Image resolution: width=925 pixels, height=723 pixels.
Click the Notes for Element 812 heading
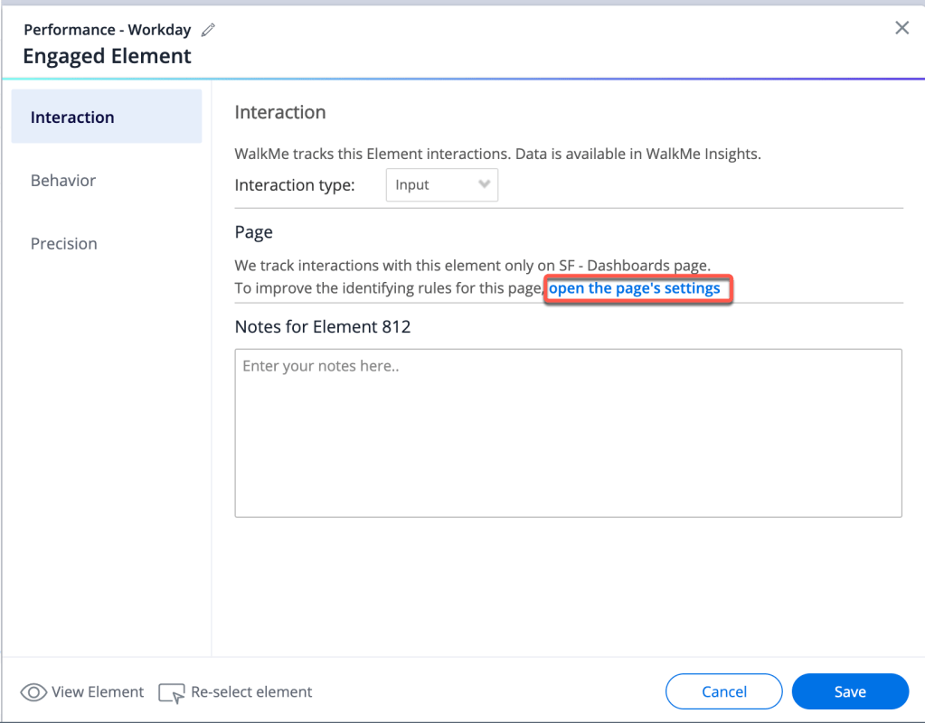coord(323,326)
